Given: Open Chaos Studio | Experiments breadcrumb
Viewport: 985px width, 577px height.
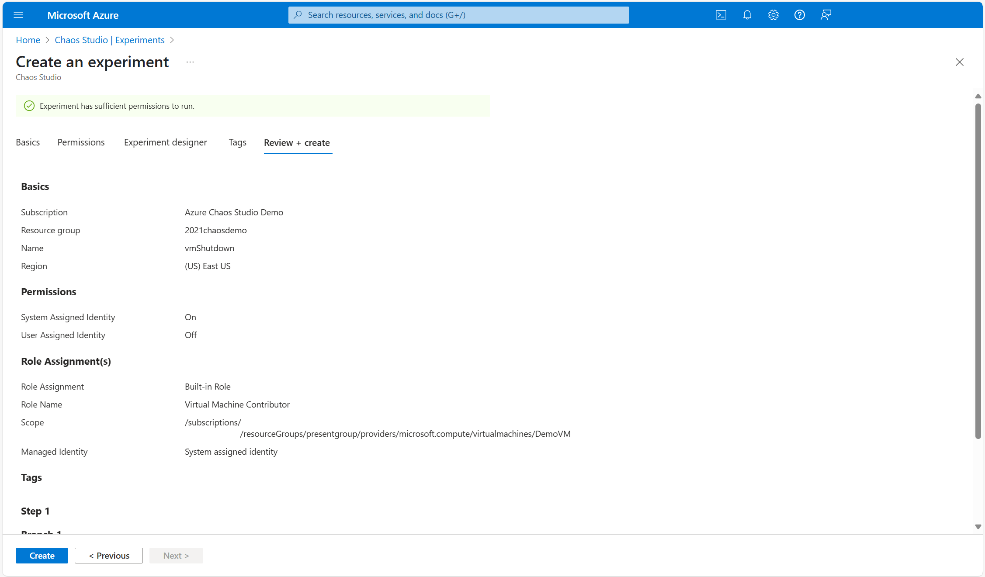Looking at the screenshot, I should pos(109,40).
